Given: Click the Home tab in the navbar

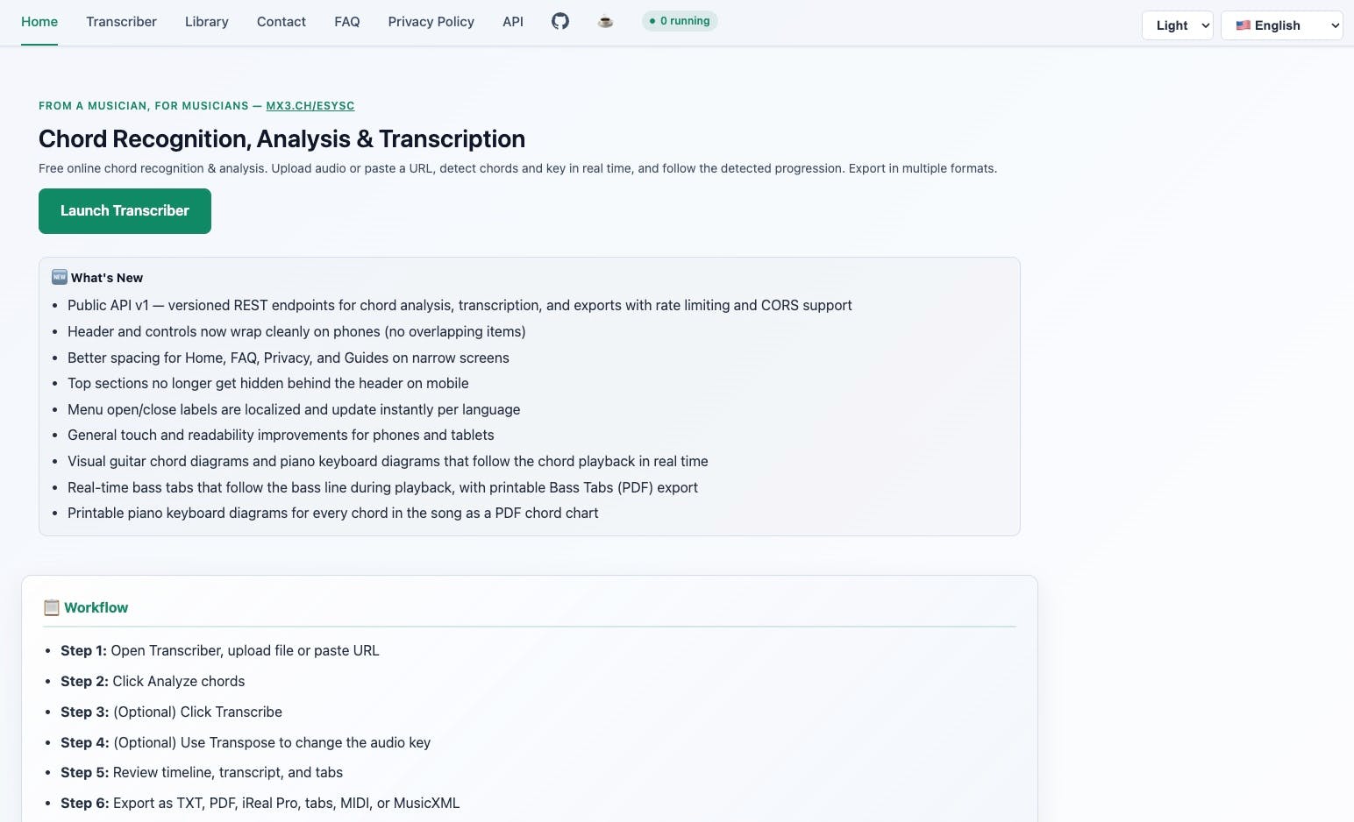Looking at the screenshot, I should [39, 21].
